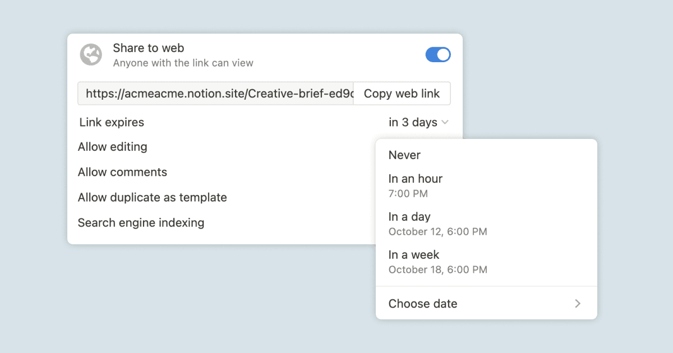Enable Allow editing

(x=112, y=147)
